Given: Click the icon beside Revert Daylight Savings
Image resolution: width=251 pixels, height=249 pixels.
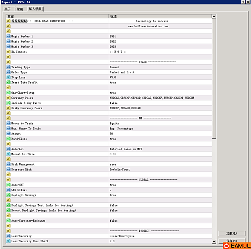Looking at the screenshot, I should [8, 210].
